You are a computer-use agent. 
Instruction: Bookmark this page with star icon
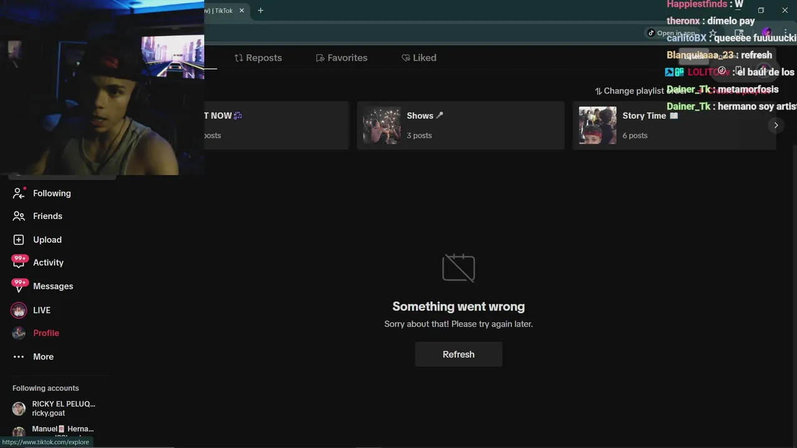click(x=713, y=33)
